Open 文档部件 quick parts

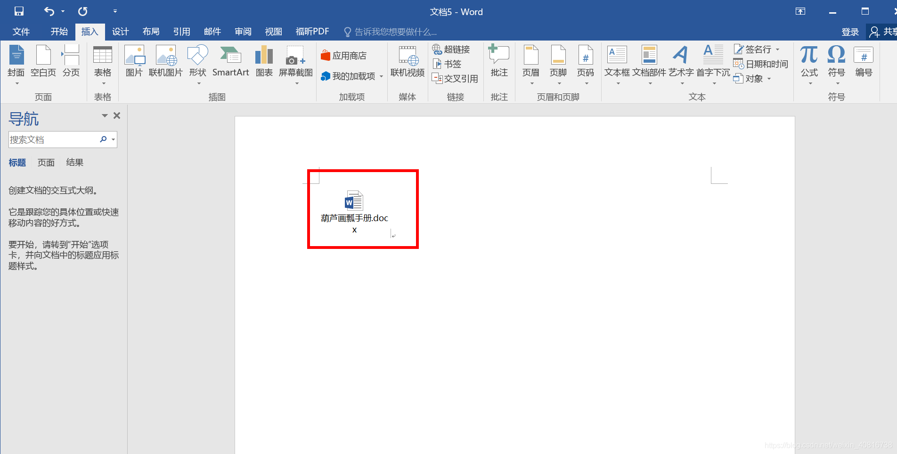(649, 65)
